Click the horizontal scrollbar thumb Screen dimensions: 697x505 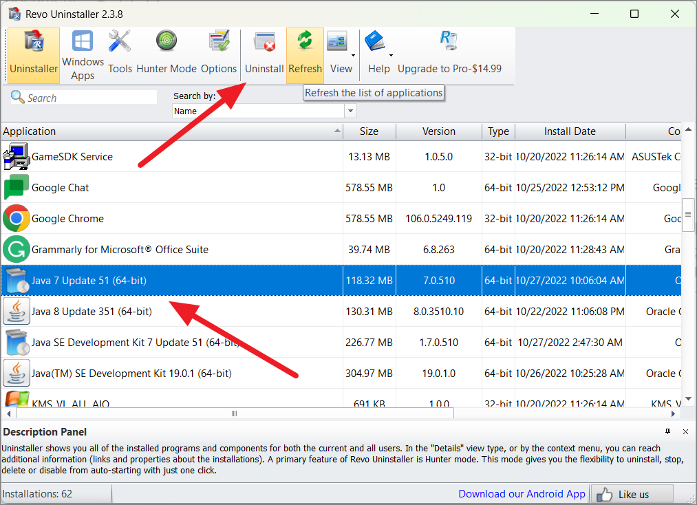click(x=235, y=413)
